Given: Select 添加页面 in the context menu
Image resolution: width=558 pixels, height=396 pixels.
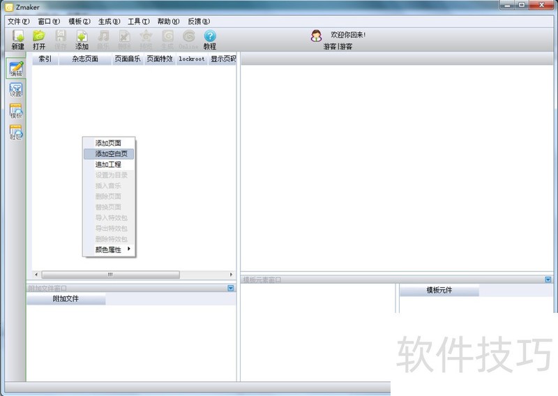Looking at the screenshot, I should [x=108, y=143].
